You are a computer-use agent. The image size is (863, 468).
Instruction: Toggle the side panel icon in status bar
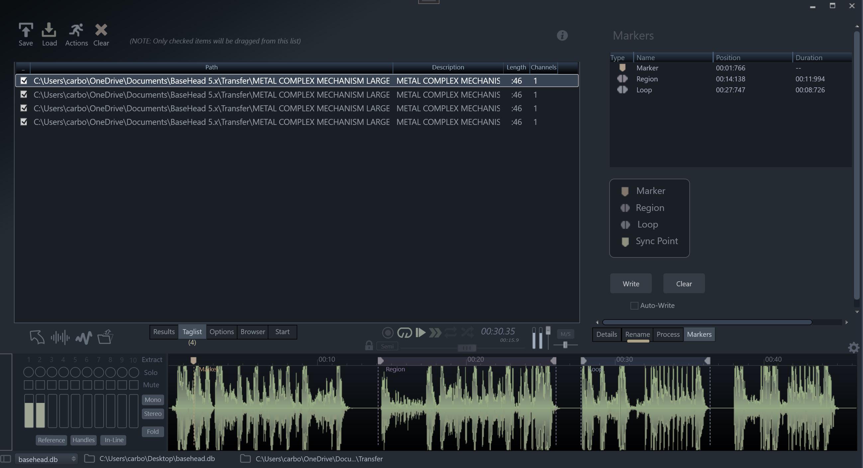[6, 459]
